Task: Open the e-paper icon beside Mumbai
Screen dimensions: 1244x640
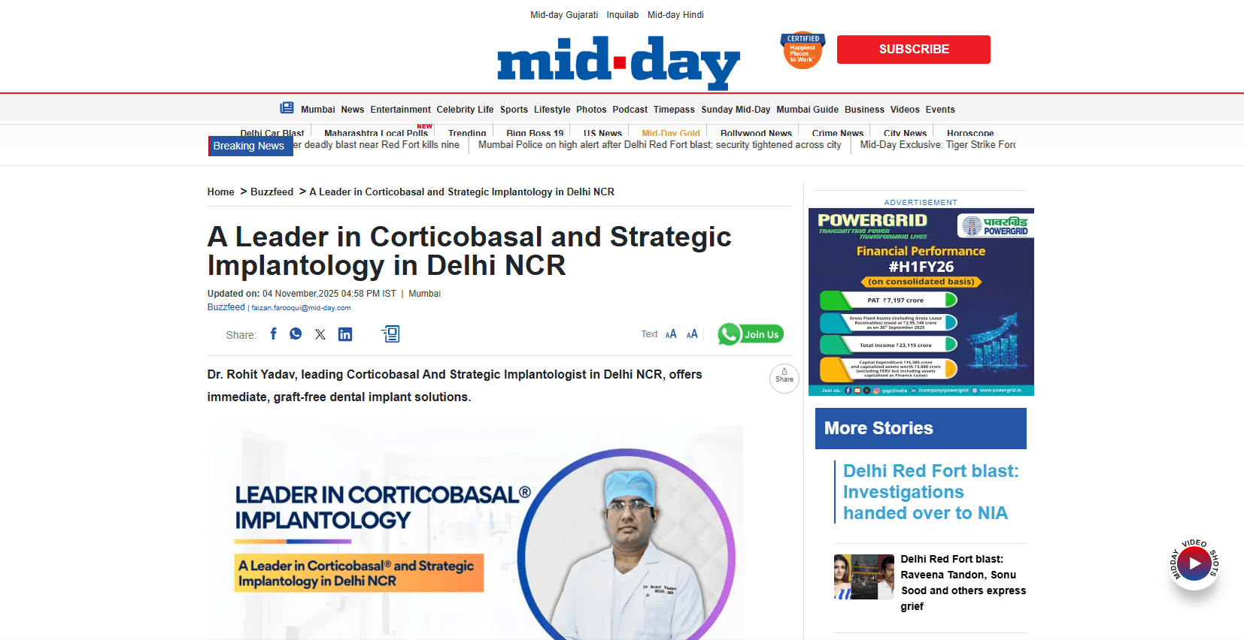Action: 287,108
